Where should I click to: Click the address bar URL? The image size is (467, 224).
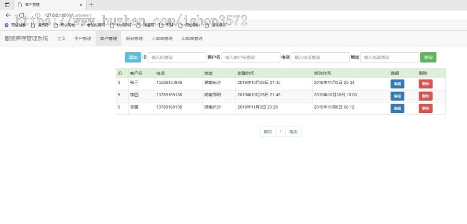(68, 15)
